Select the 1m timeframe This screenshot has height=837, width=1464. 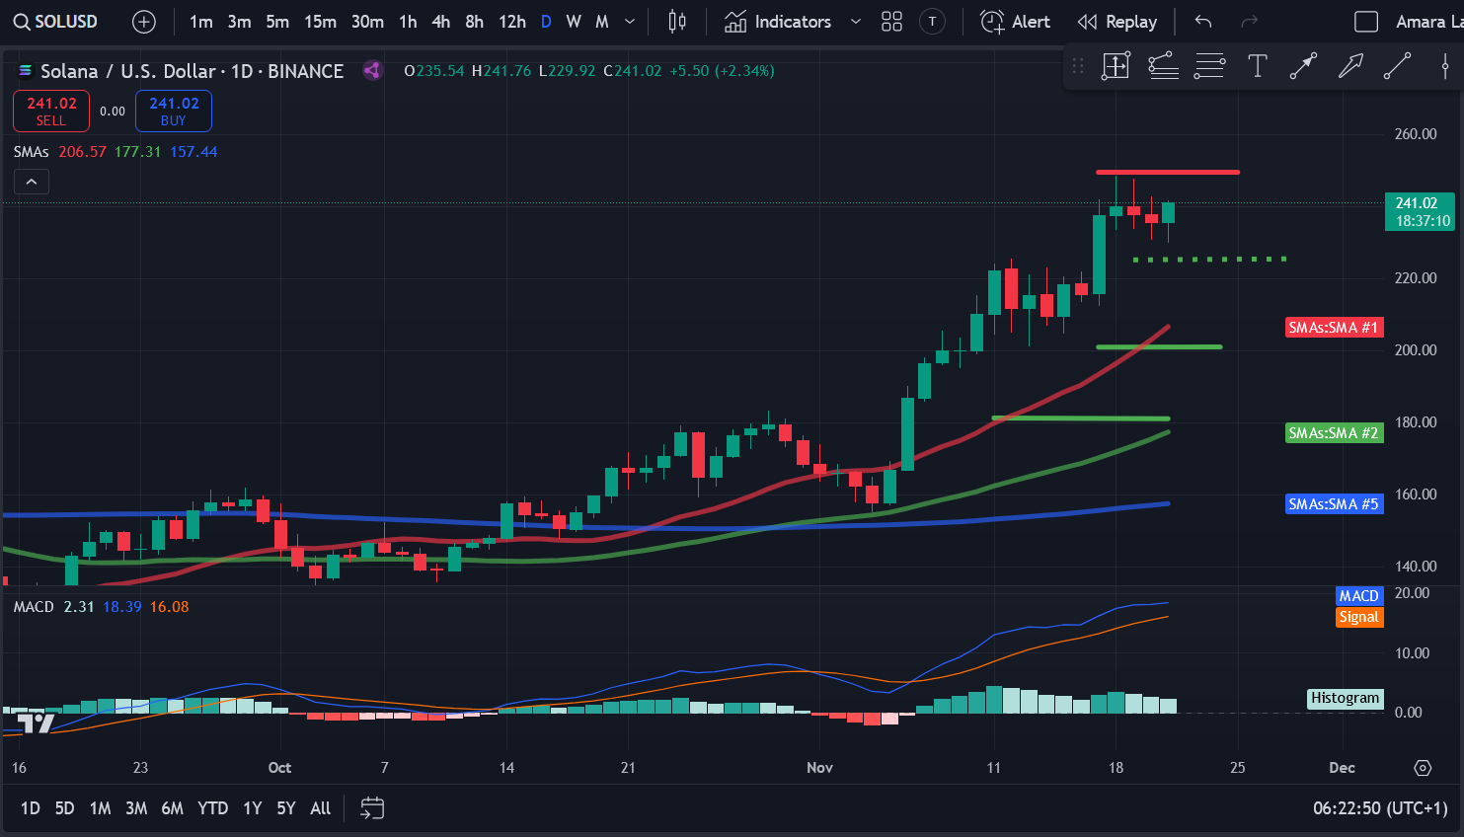200,22
